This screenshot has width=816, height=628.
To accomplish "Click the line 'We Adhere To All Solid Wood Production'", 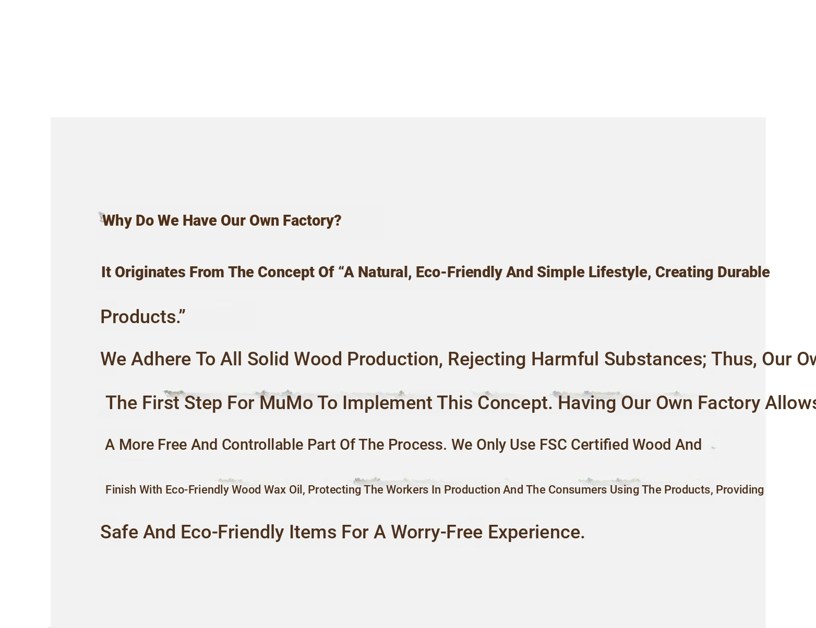I will tap(458, 359).
